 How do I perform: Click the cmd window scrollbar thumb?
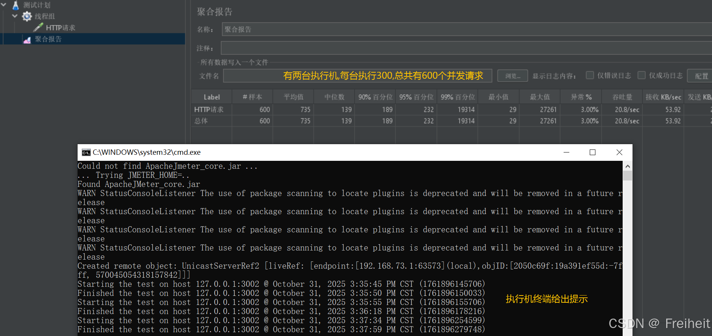[x=628, y=176]
